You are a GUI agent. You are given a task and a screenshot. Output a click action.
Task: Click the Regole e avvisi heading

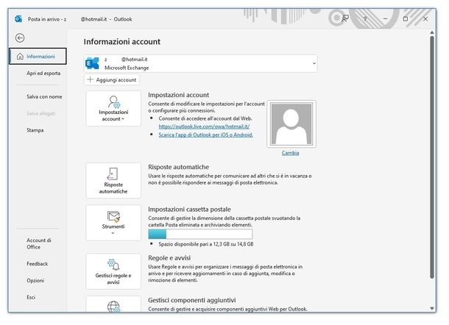[x=169, y=258]
